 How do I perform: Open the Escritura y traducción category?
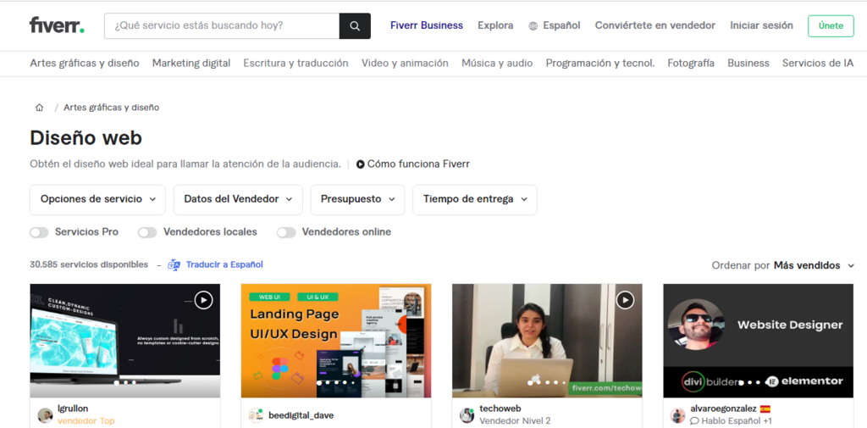[x=295, y=63]
